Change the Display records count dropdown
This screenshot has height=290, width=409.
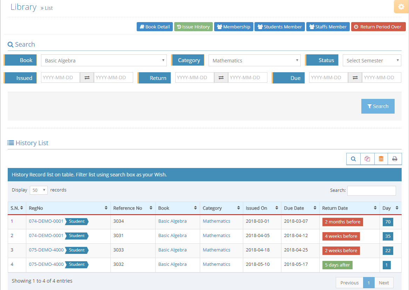click(39, 190)
